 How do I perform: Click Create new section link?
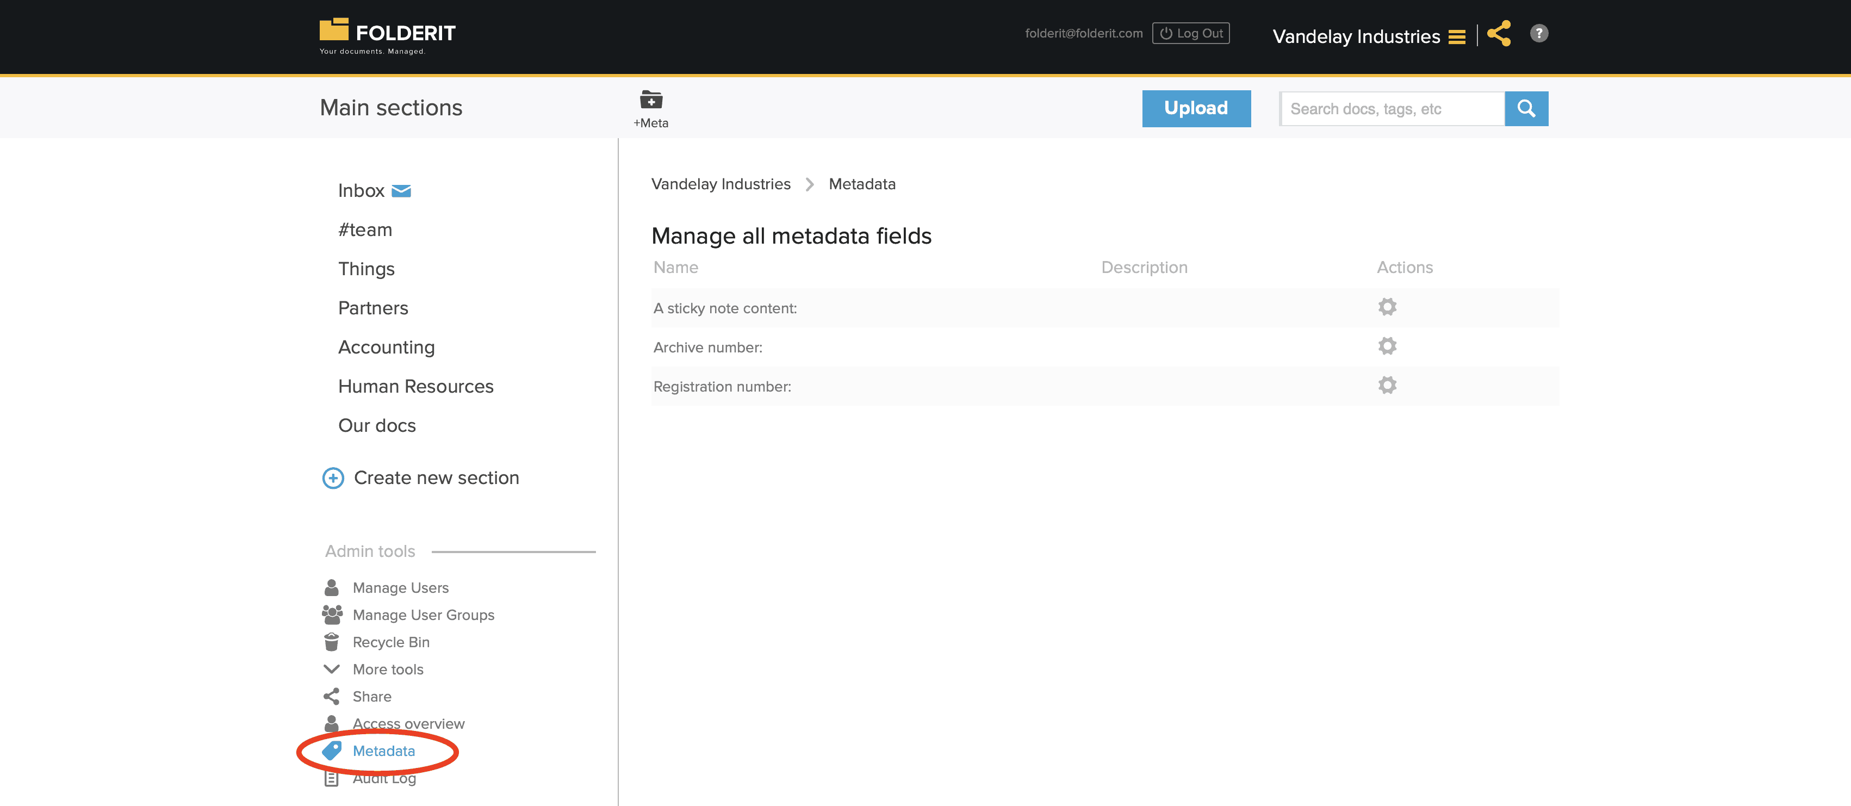(436, 478)
